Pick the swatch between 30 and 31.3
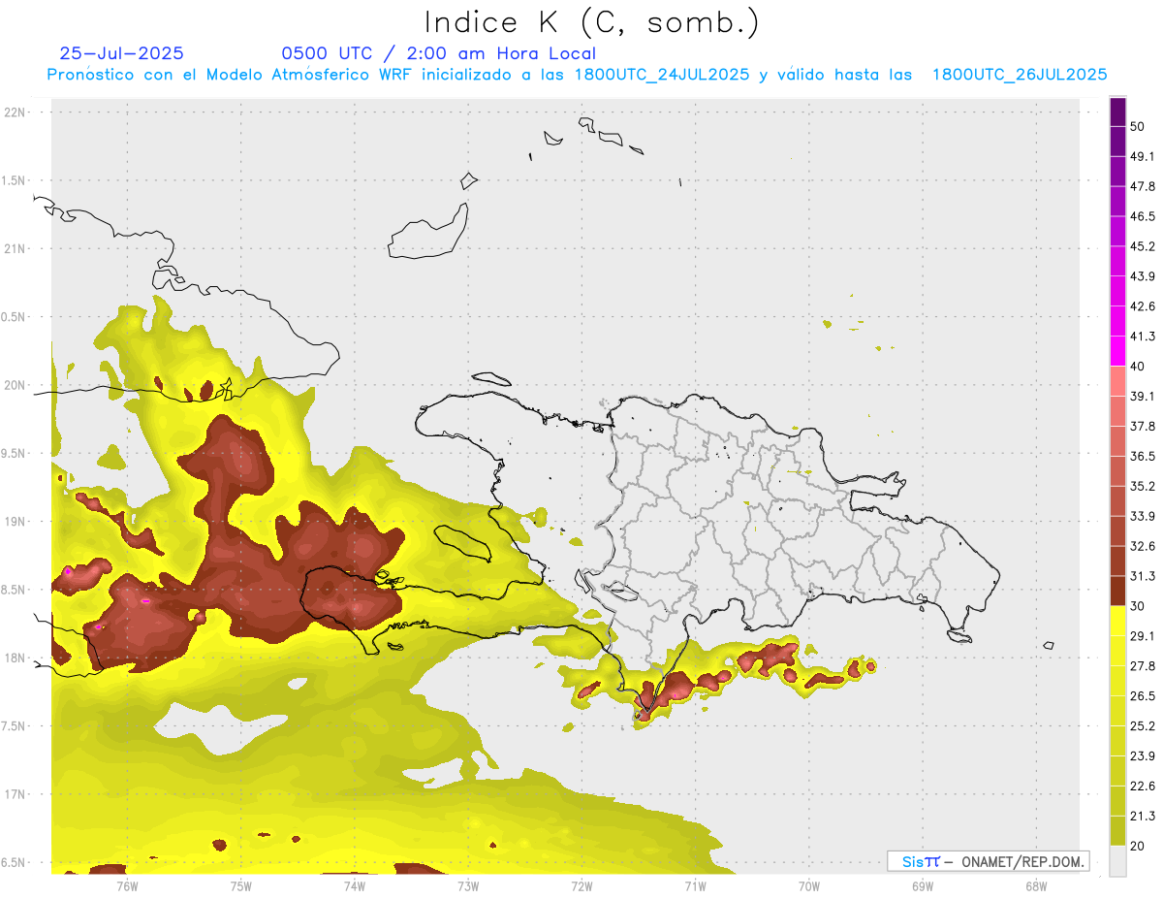 pyautogui.click(x=1117, y=591)
